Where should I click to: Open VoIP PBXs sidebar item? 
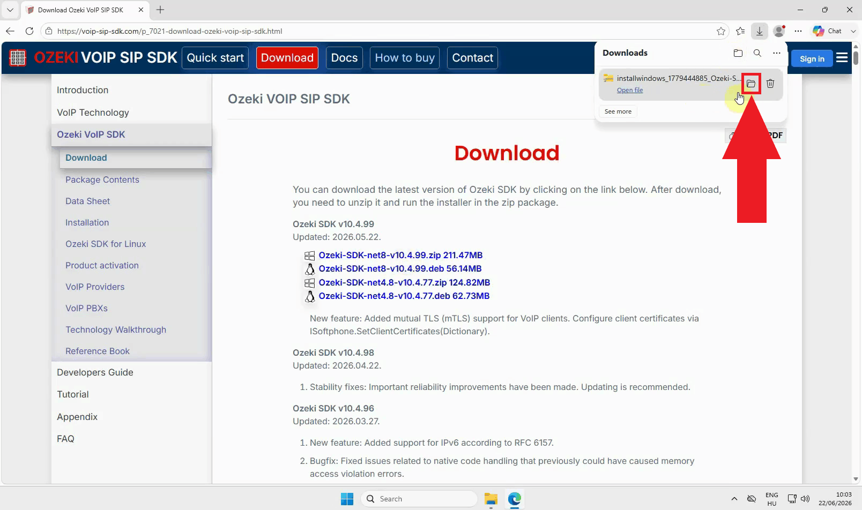(x=86, y=308)
